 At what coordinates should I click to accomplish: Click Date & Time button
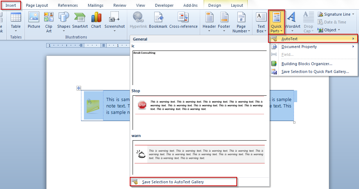[x=332, y=22]
